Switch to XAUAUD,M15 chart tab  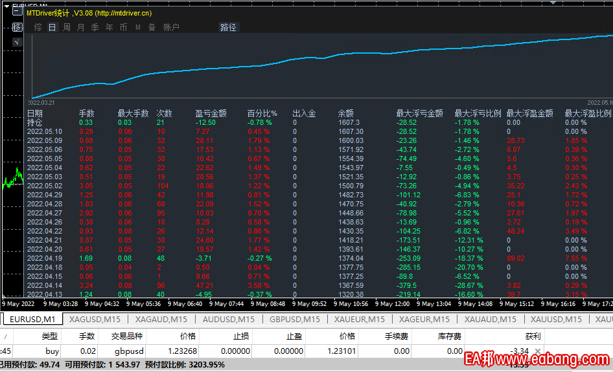pyautogui.click(x=491, y=320)
